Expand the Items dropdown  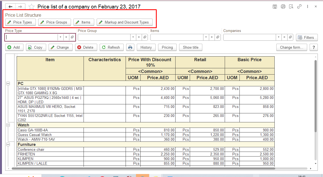(x=206, y=37)
